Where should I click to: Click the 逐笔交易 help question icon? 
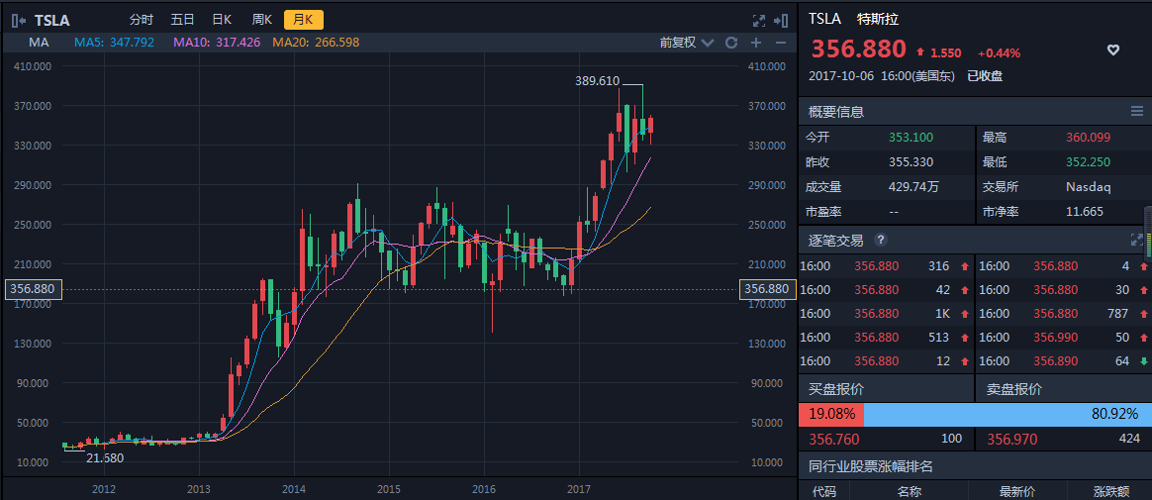[881, 240]
